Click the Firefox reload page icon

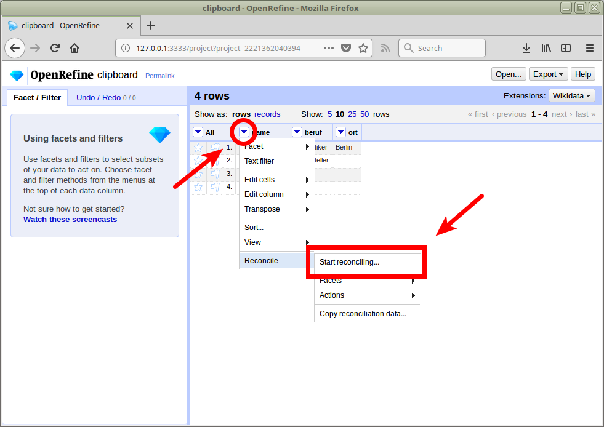pyautogui.click(x=55, y=48)
